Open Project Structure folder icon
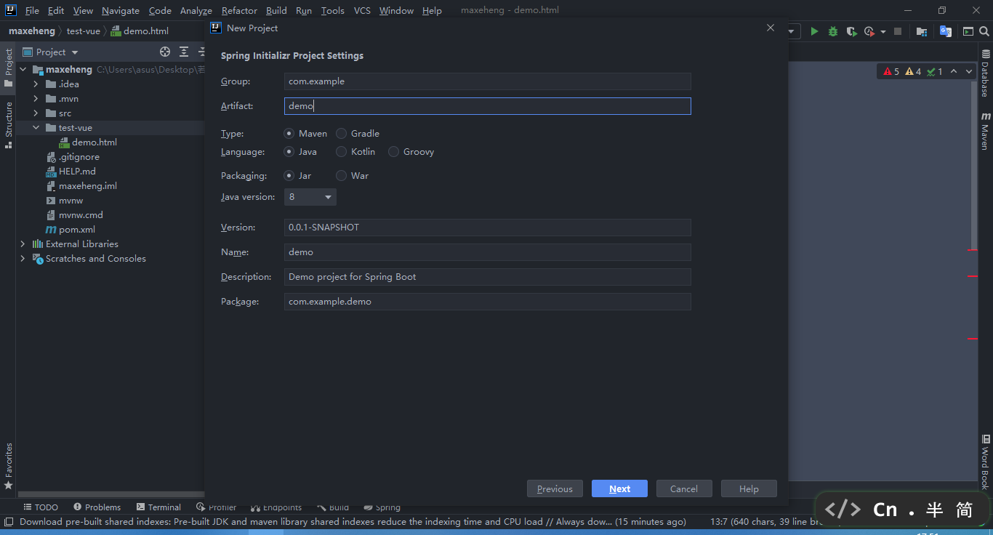The image size is (993, 535). [x=922, y=31]
